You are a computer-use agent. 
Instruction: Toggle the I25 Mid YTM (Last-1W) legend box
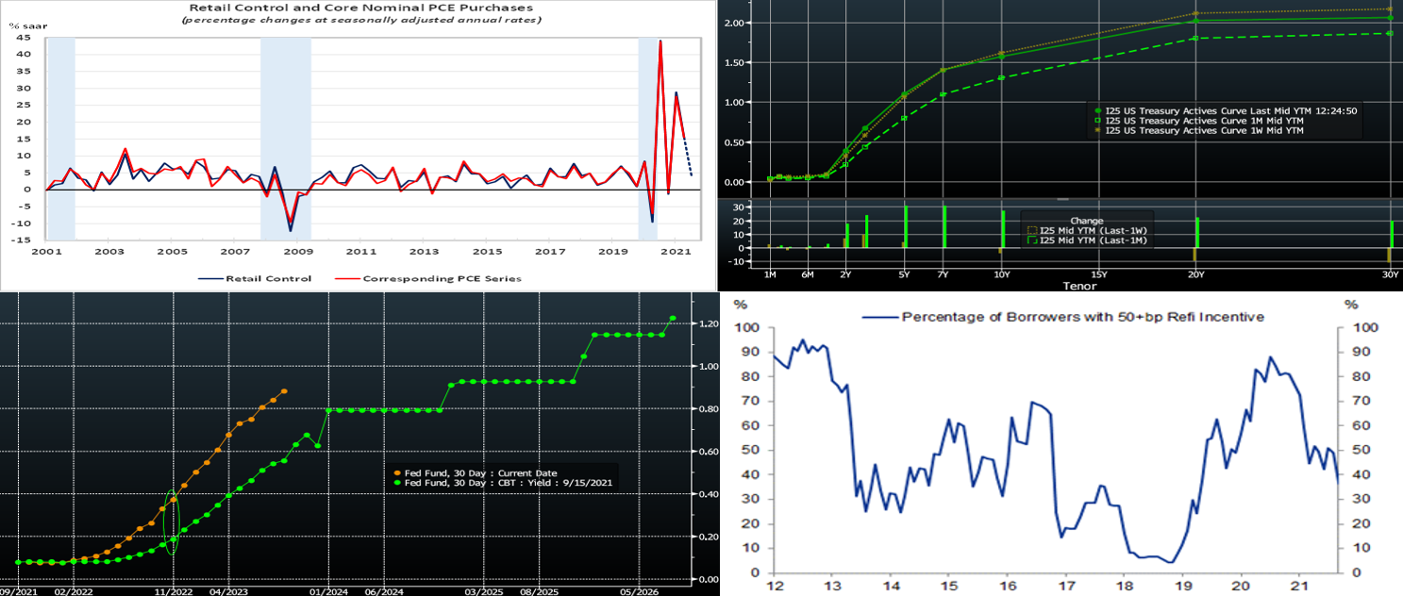(1031, 230)
